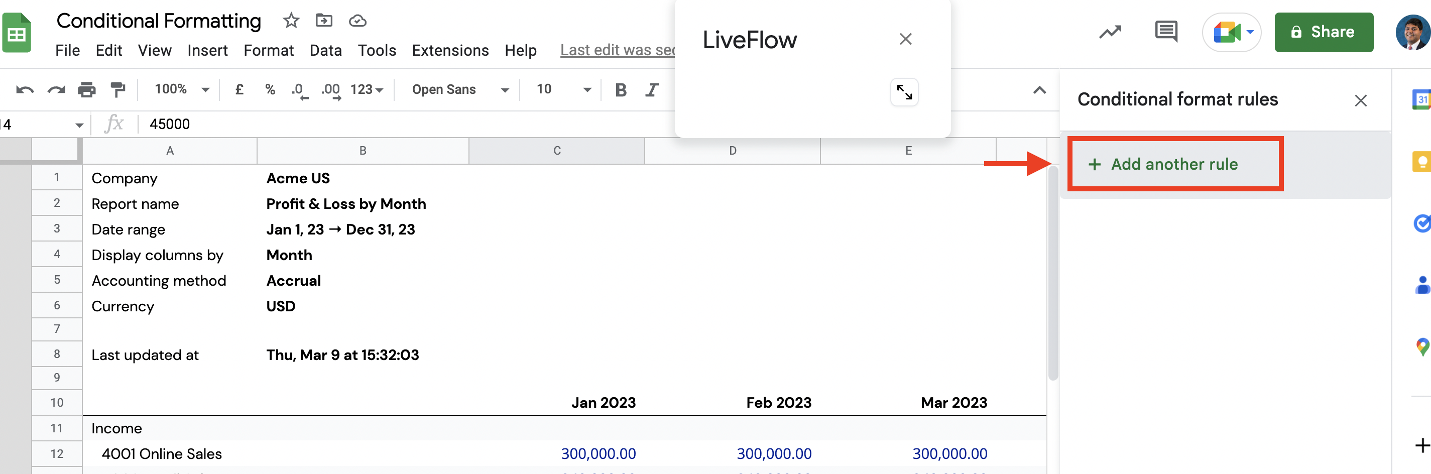Open Google Maps in the side panel

(1422, 347)
